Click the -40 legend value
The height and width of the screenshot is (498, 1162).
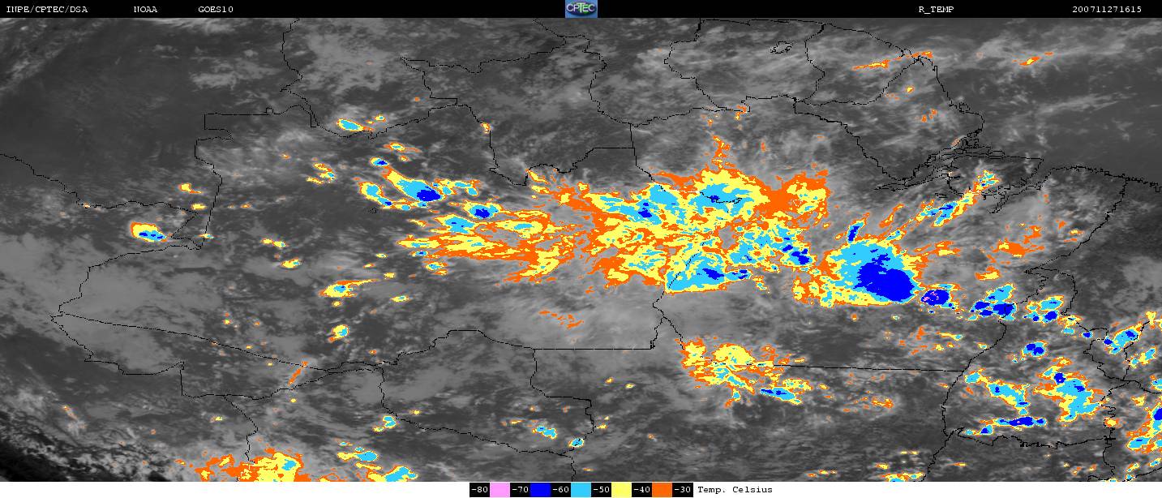point(642,490)
